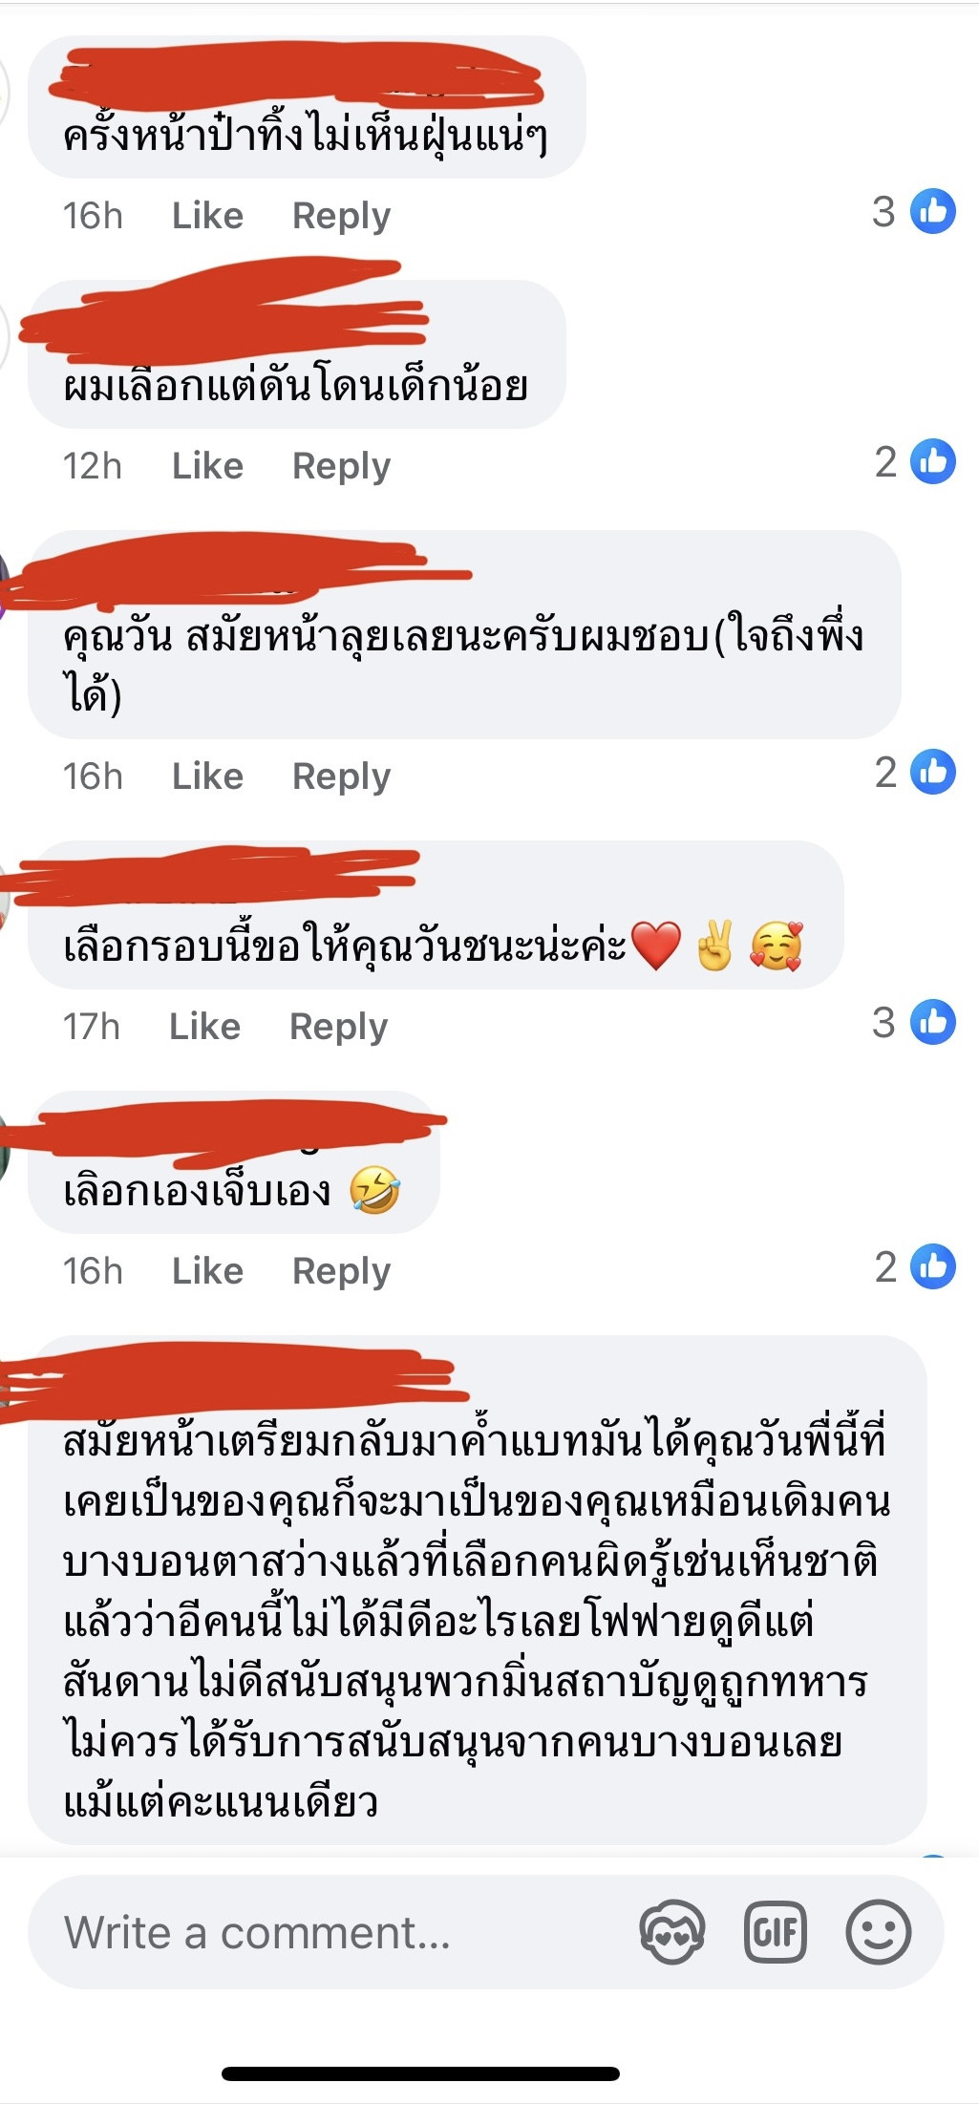Like the ครั้งหน้าป๋าทิ้งไม่เห็นฝุ่นแน่ๆ comment

tap(207, 215)
